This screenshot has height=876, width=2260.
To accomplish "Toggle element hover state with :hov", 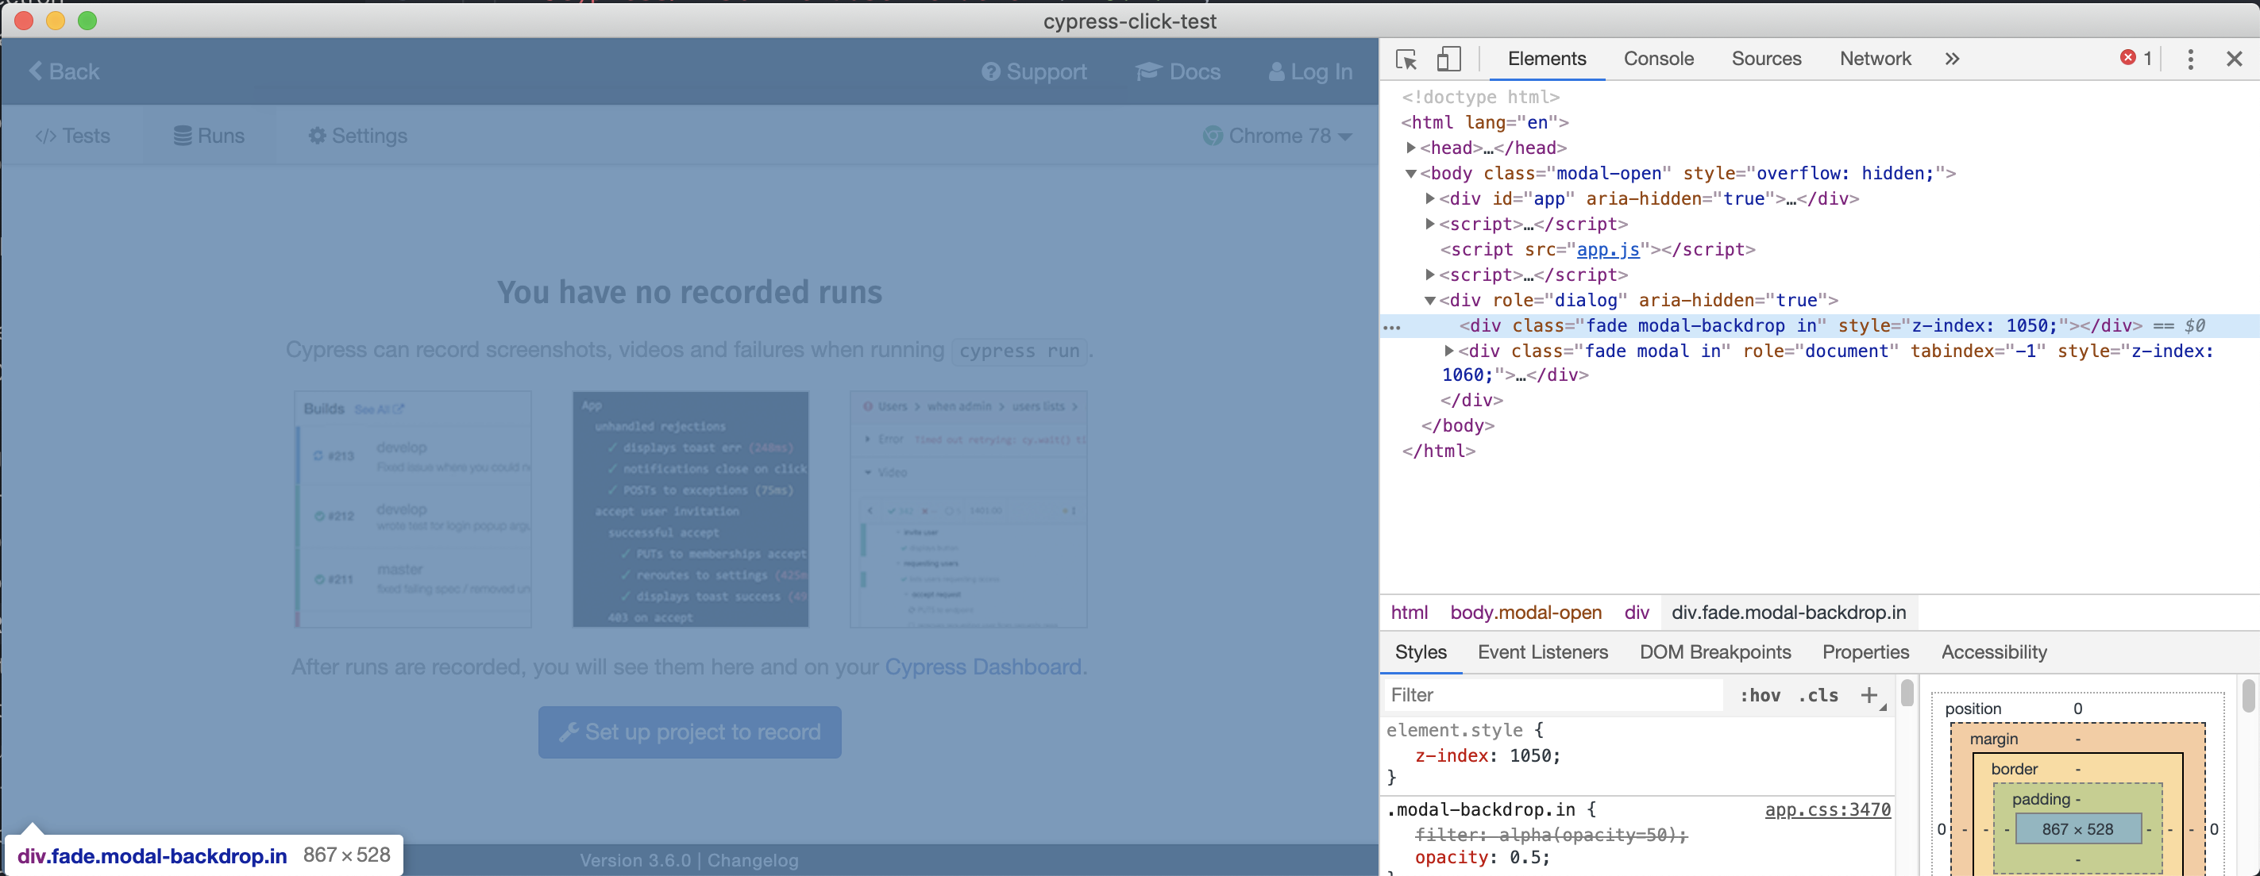I will coord(1760,694).
